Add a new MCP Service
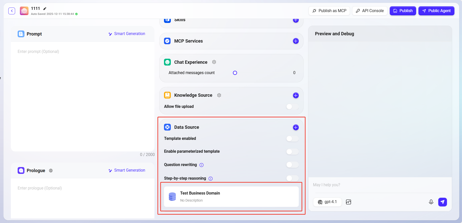 [296, 41]
